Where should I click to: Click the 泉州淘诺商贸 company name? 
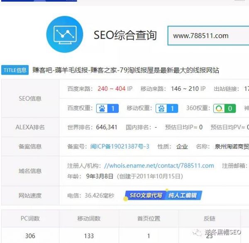[x=232, y=146]
